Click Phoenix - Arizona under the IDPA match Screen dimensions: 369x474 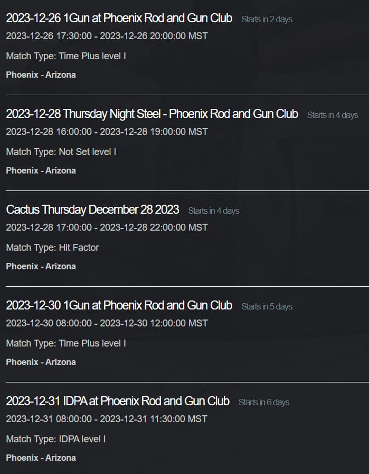point(41,458)
